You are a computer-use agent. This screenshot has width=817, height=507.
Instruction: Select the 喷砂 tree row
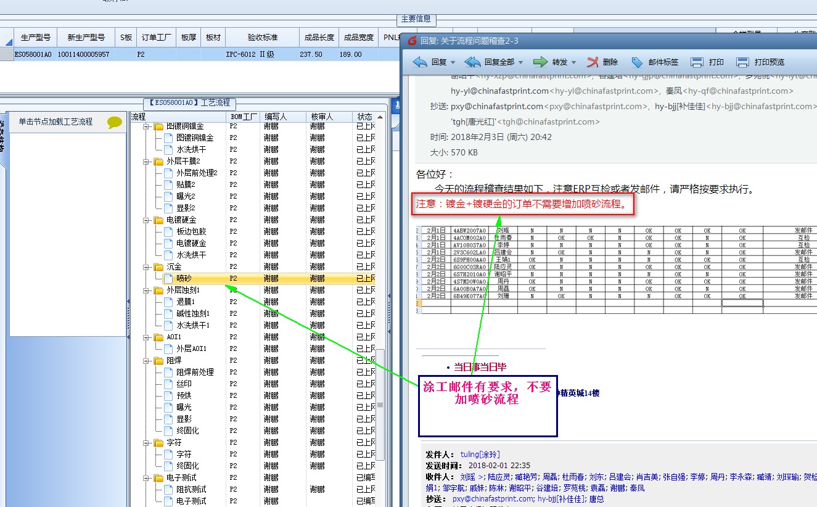click(x=252, y=278)
